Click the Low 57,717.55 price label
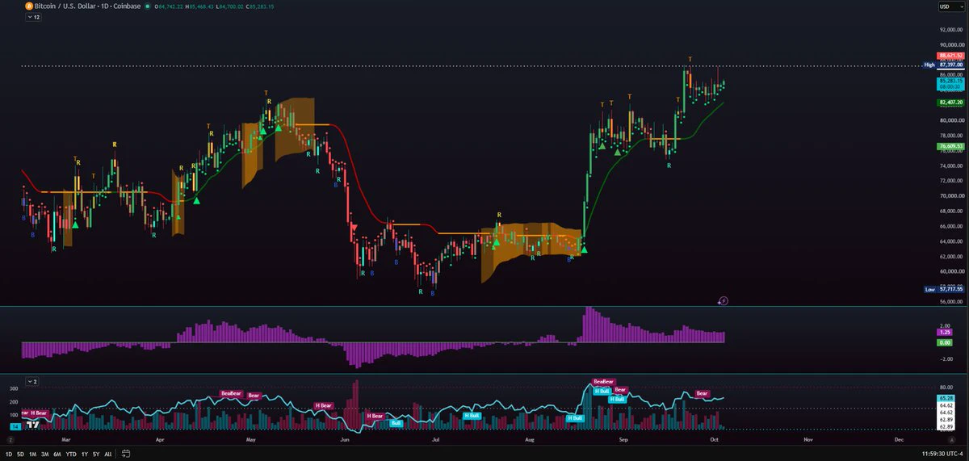 pos(945,289)
